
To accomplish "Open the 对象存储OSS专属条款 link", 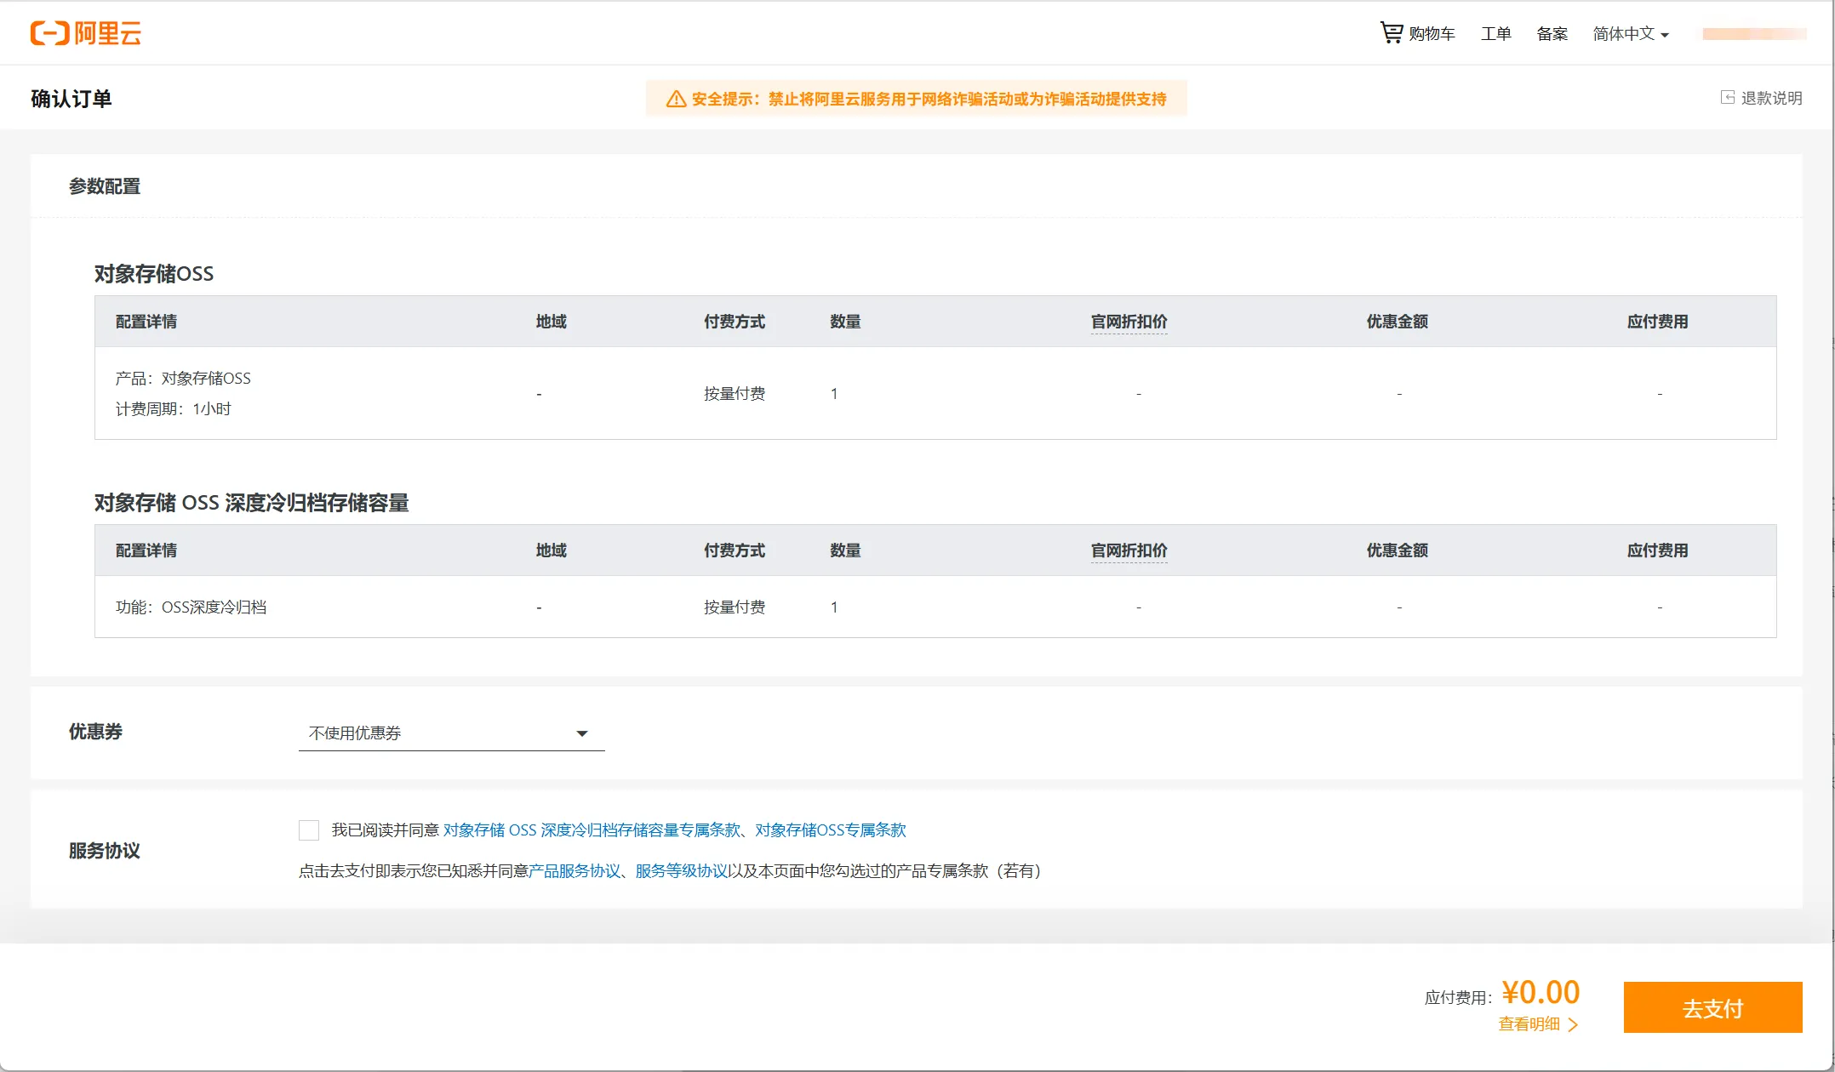I will coord(830,830).
